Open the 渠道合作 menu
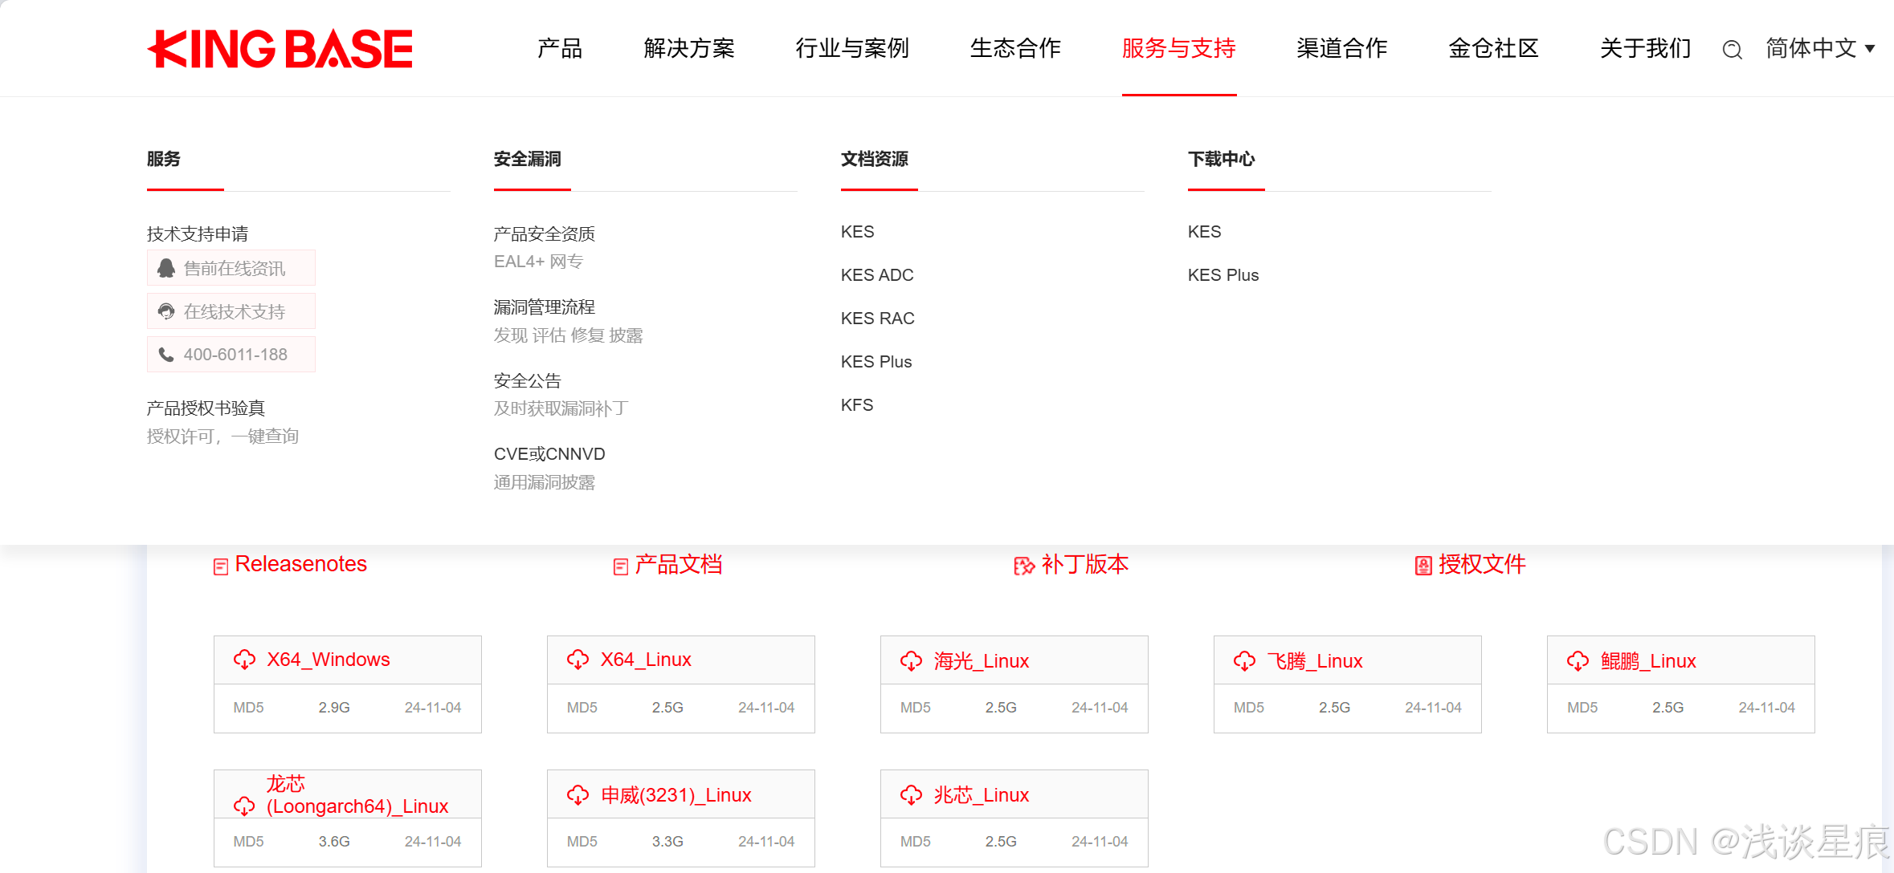This screenshot has height=873, width=1894. pyautogui.click(x=1342, y=48)
